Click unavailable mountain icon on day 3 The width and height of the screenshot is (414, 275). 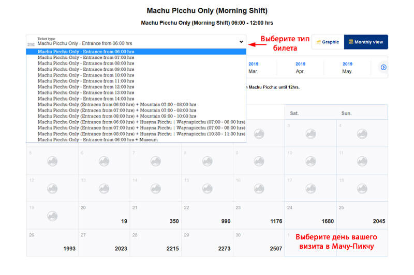pos(310,134)
